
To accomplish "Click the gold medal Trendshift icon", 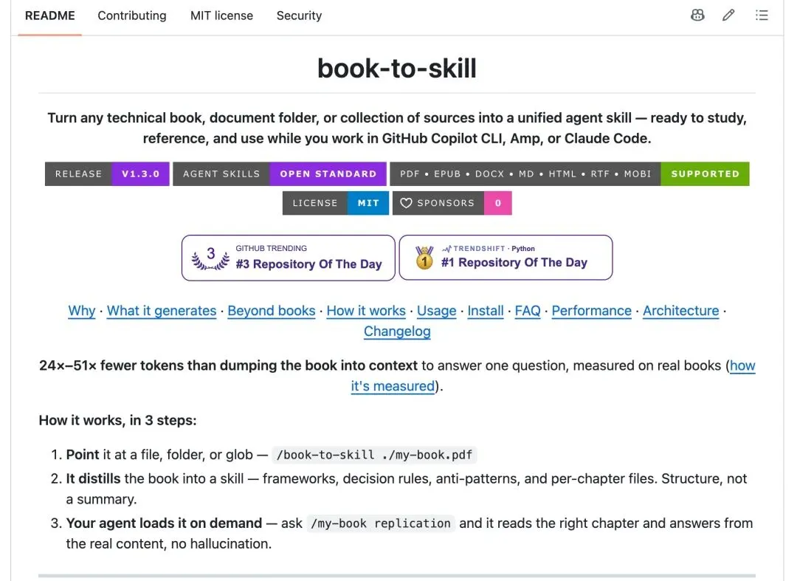I will pyautogui.click(x=424, y=257).
